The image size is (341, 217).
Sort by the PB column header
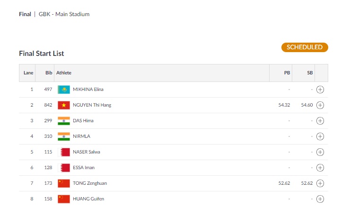pyautogui.click(x=287, y=73)
